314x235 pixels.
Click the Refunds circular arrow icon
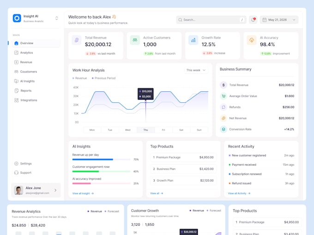[x=223, y=107]
